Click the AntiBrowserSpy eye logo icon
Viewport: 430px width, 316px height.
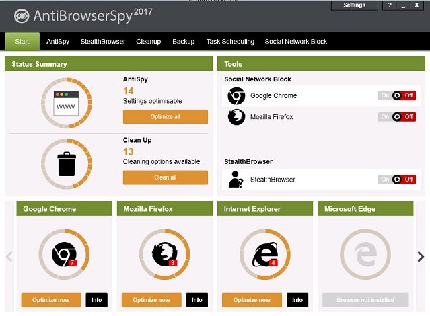22,16
